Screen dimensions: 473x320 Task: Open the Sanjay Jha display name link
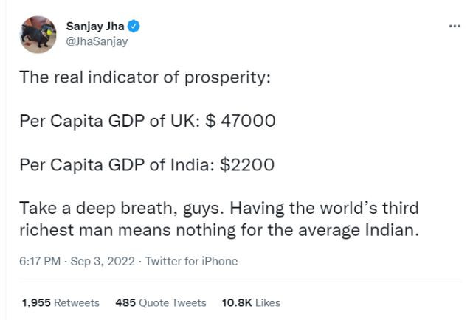point(95,27)
